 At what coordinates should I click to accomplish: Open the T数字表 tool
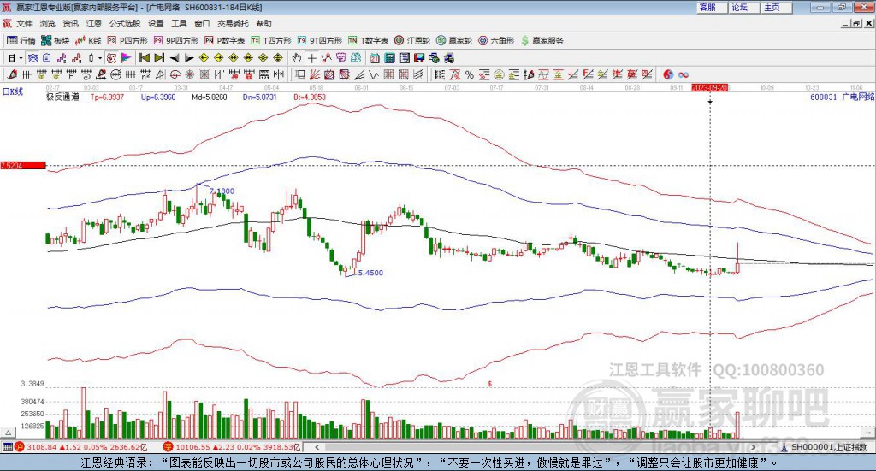point(368,41)
